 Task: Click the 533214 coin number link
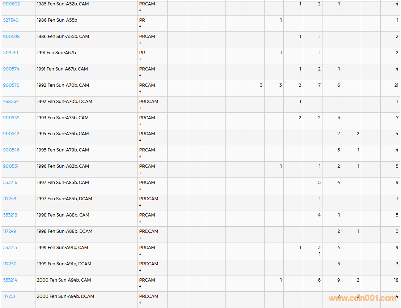click(x=10, y=280)
